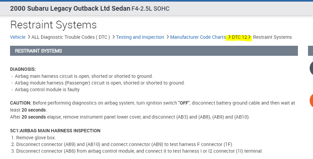Select the highlighted DTC 12 breadcrumb
313x159 pixels.
tap(239, 37)
